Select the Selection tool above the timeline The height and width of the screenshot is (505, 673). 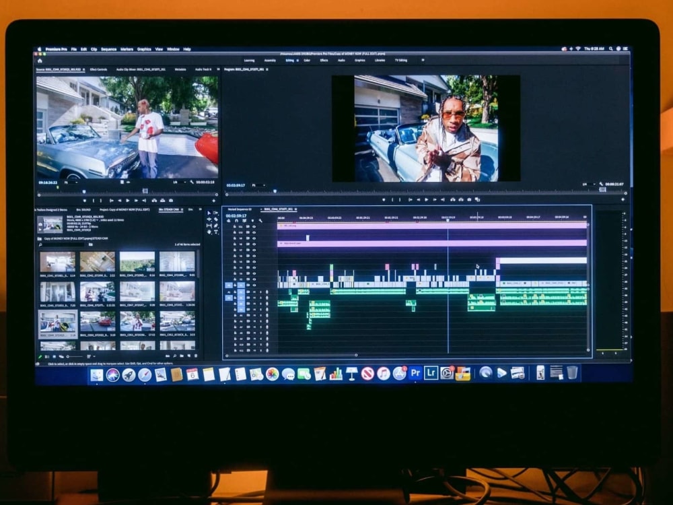[x=209, y=212]
